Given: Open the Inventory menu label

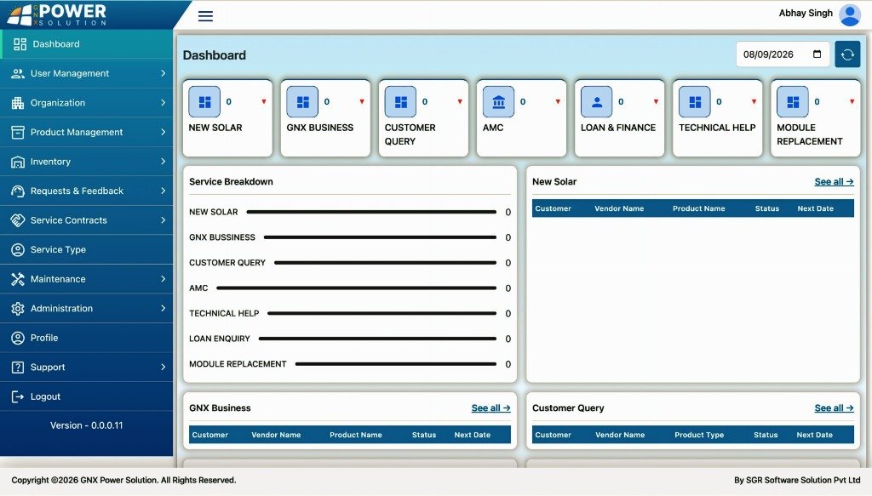Looking at the screenshot, I should click(50, 162).
